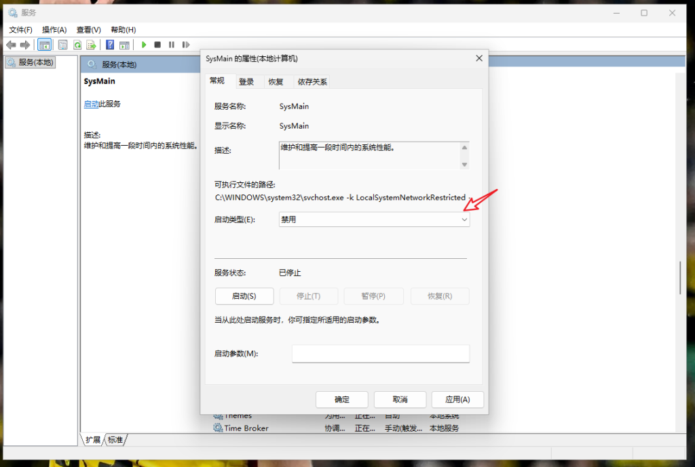
Task: Maximize the Services window
Action: [644, 13]
